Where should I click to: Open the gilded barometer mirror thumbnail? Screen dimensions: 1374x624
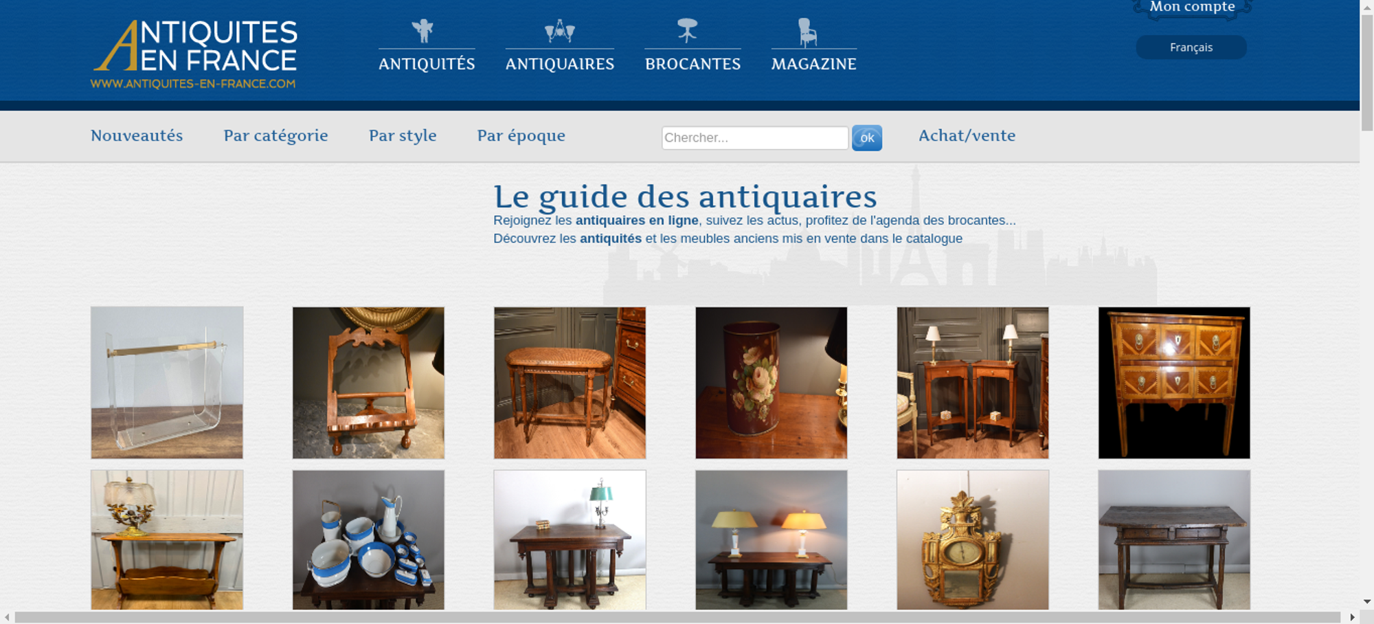973,540
